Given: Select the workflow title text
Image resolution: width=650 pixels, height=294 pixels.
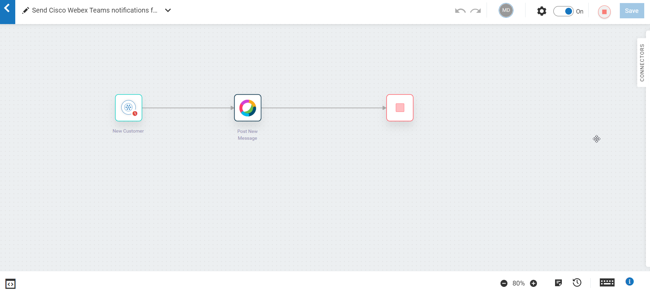Looking at the screenshot, I should point(95,11).
